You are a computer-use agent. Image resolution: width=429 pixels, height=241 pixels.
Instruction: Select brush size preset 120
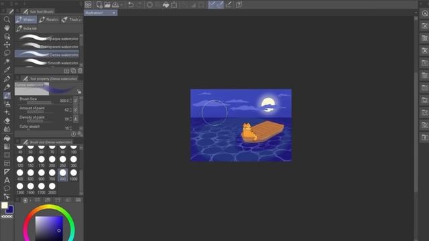click(20, 161)
